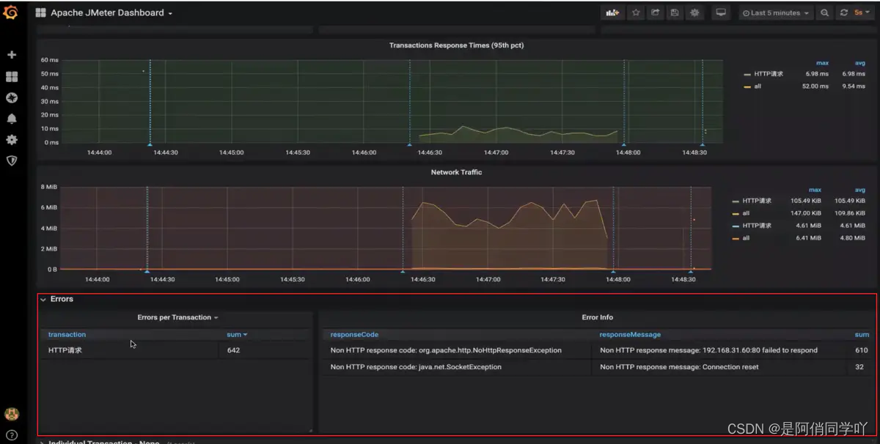This screenshot has height=444, width=880.
Task: Toggle Network Traffic series with 105.49 KiB max
Action: tap(757, 201)
